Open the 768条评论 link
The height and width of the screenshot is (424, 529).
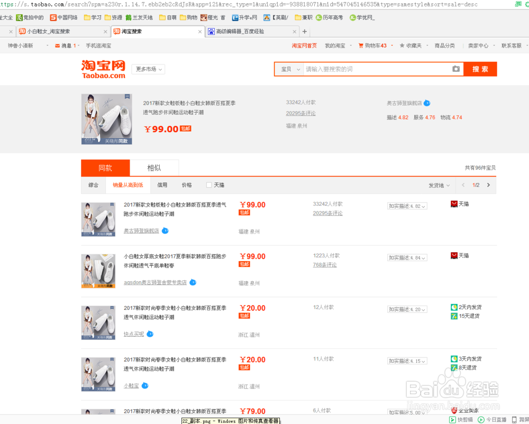(x=325, y=264)
